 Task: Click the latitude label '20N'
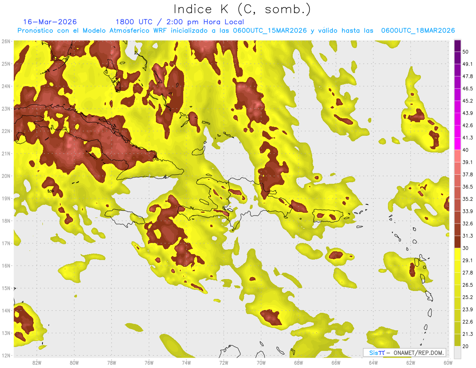coord(6,176)
